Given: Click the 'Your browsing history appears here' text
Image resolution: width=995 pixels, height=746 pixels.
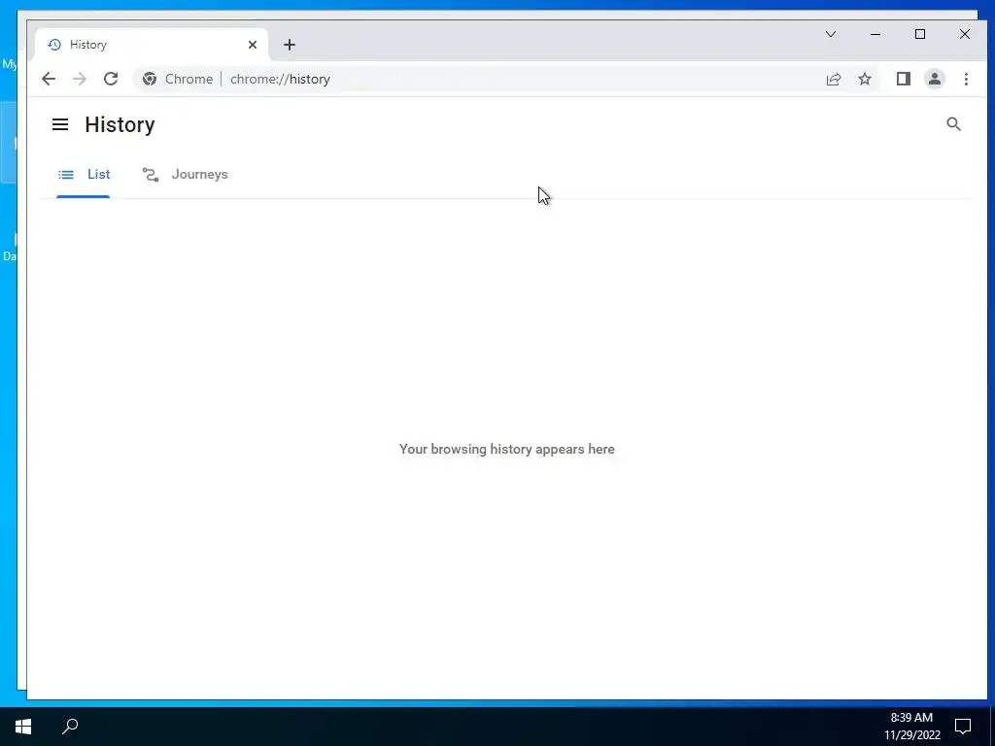Looking at the screenshot, I should click(x=507, y=449).
